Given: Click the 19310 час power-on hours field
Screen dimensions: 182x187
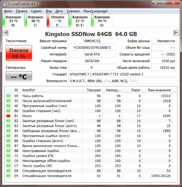Looking at the screenshot, I should (x=164, y=68).
